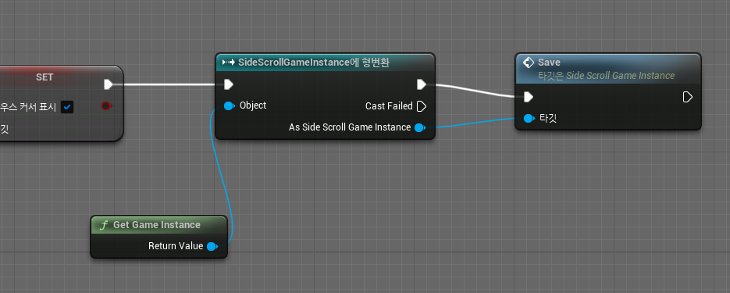Click the function icon on the Get Game Instance node
The image size is (730, 293).
coord(103,225)
